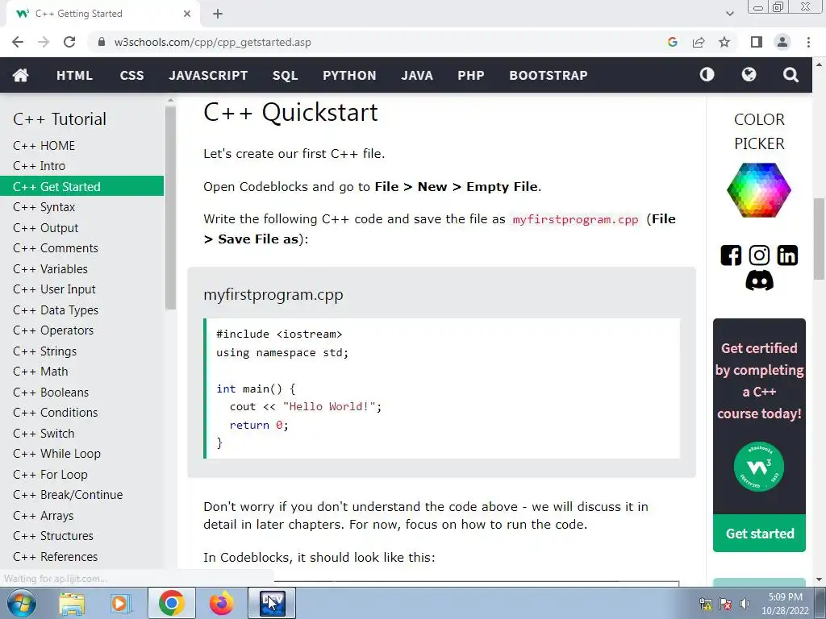View the site lock information
Screen dimensions: 826x619
102,42
